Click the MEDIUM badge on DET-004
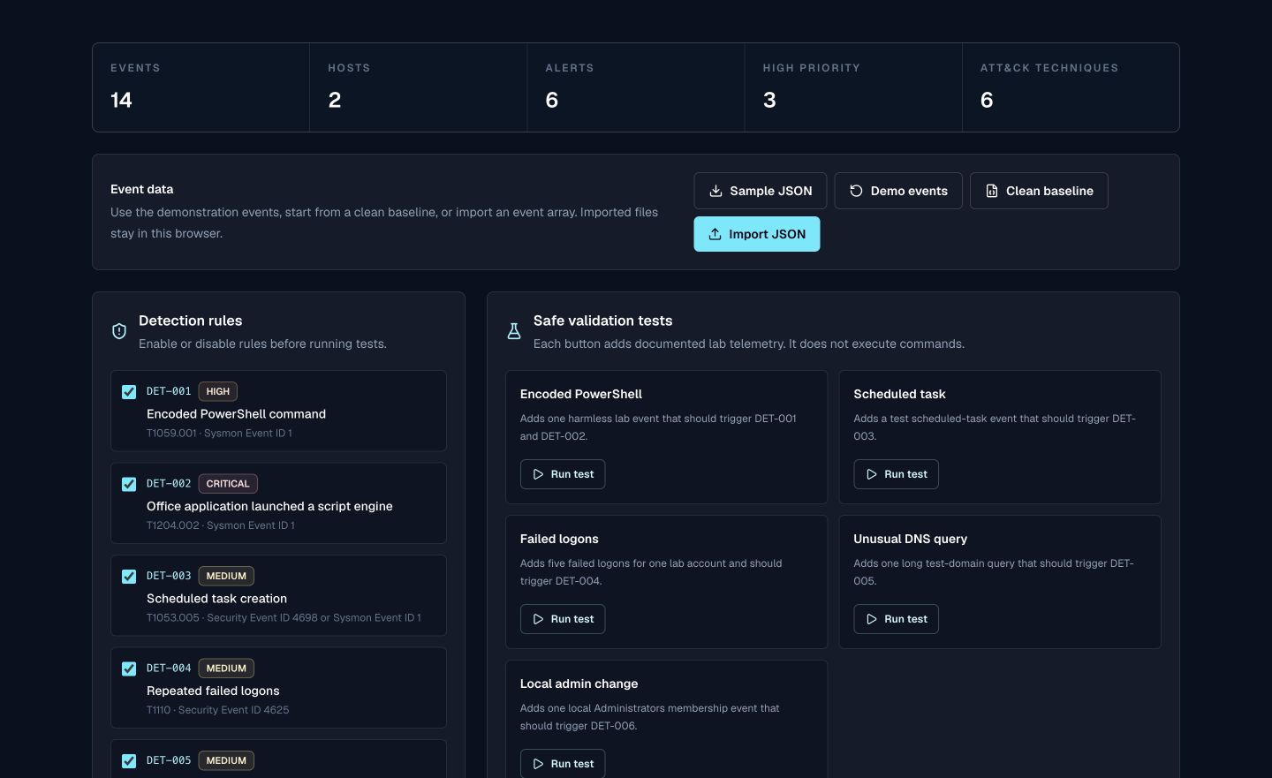This screenshot has height=778, width=1272. [226, 668]
